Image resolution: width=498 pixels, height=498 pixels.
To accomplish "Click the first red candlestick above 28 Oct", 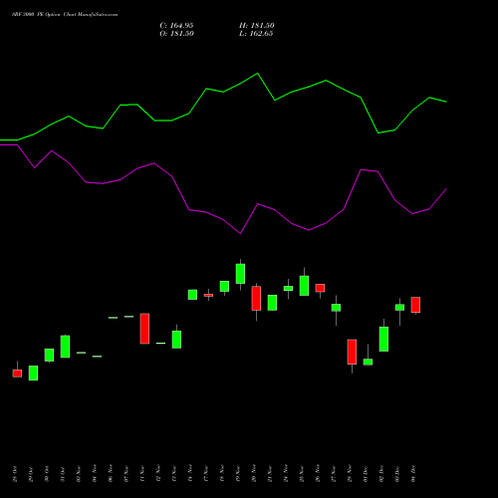I will [x=17, y=373].
